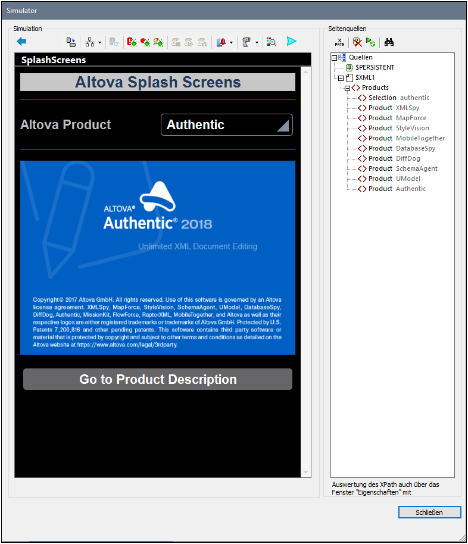Collapse the Quellen root tree node
468x544 pixels.
point(334,58)
